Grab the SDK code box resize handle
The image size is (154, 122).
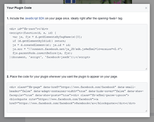(146, 69)
